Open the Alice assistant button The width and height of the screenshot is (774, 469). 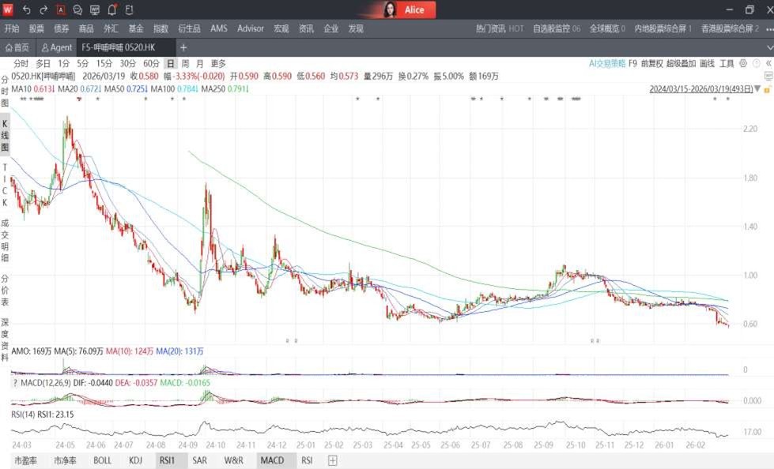tap(403, 10)
